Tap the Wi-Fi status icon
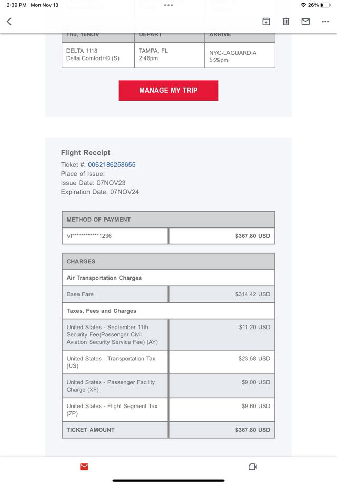337x485 pixels. coord(303,5)
